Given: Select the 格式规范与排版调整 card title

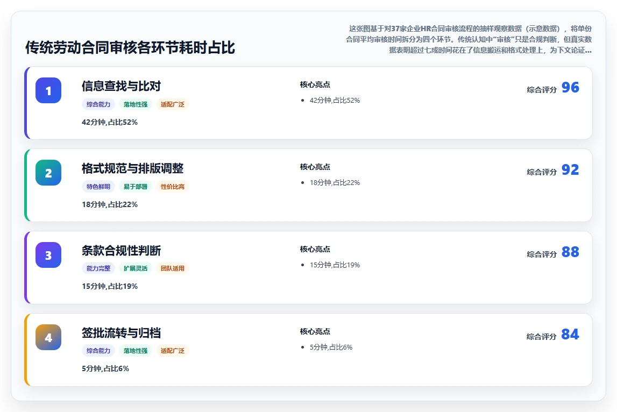Looking at the screenshot, I should (x=133, y=168).
